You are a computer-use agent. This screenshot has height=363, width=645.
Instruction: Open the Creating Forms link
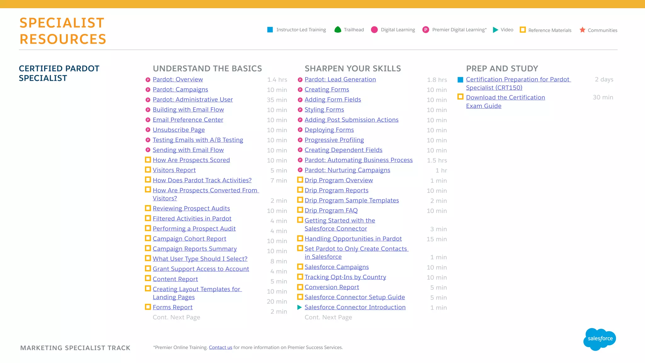(x=327, y=89)
